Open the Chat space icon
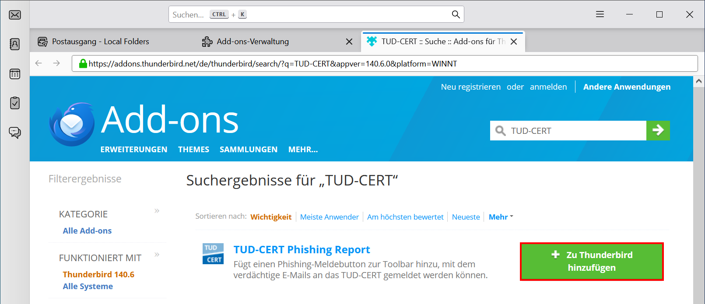The height and width of the screenshot is (304, 705). pyautogui.click(x=15, y=133)
